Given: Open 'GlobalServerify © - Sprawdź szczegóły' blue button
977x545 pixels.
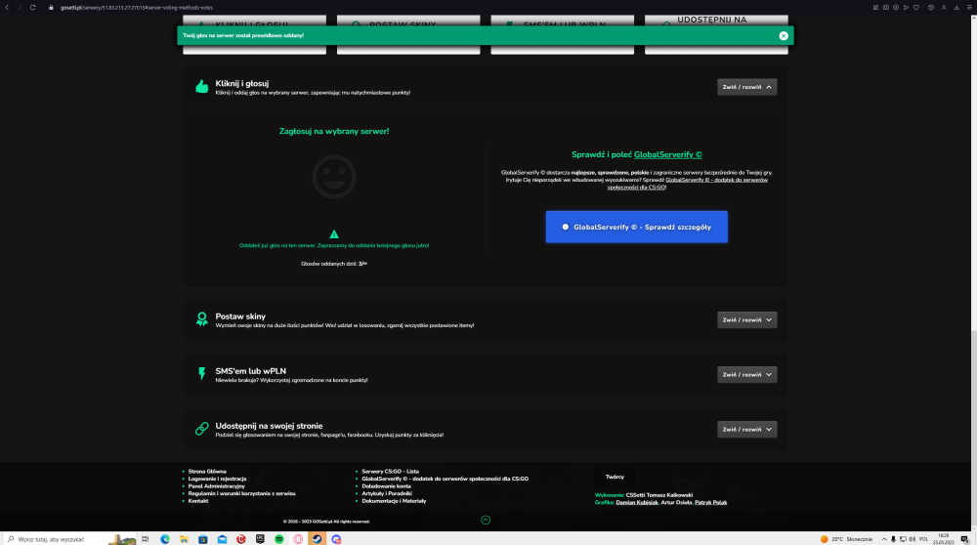Looking at the screenshot, I should (636, 227).
